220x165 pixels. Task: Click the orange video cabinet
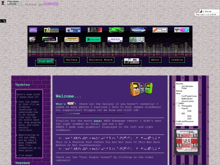(x=135, y=89)
